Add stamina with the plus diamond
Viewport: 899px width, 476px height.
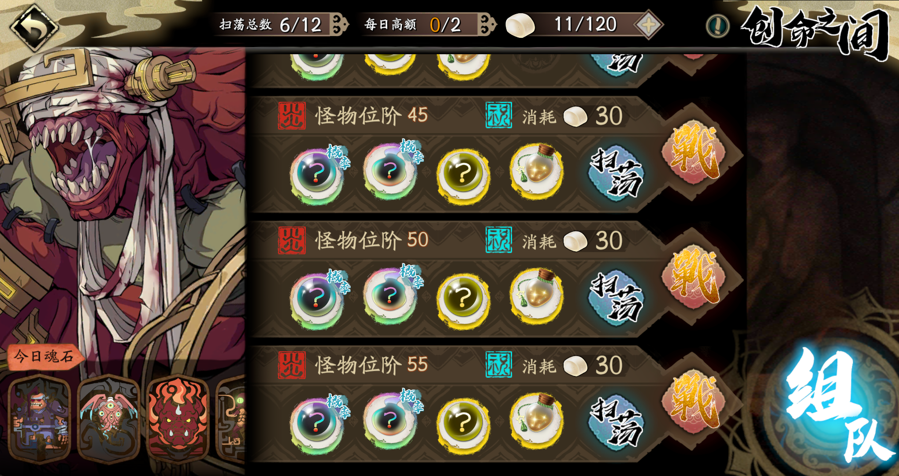[x=648, y=25]
